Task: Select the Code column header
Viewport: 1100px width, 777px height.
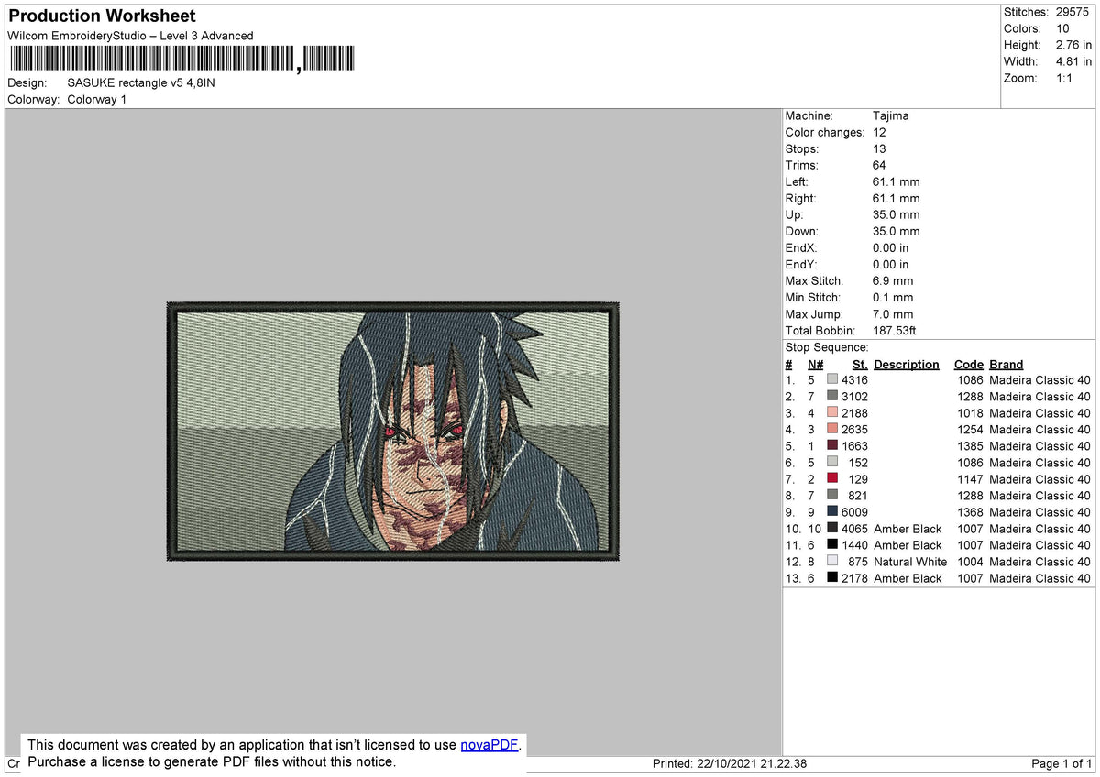Action: 969,364
